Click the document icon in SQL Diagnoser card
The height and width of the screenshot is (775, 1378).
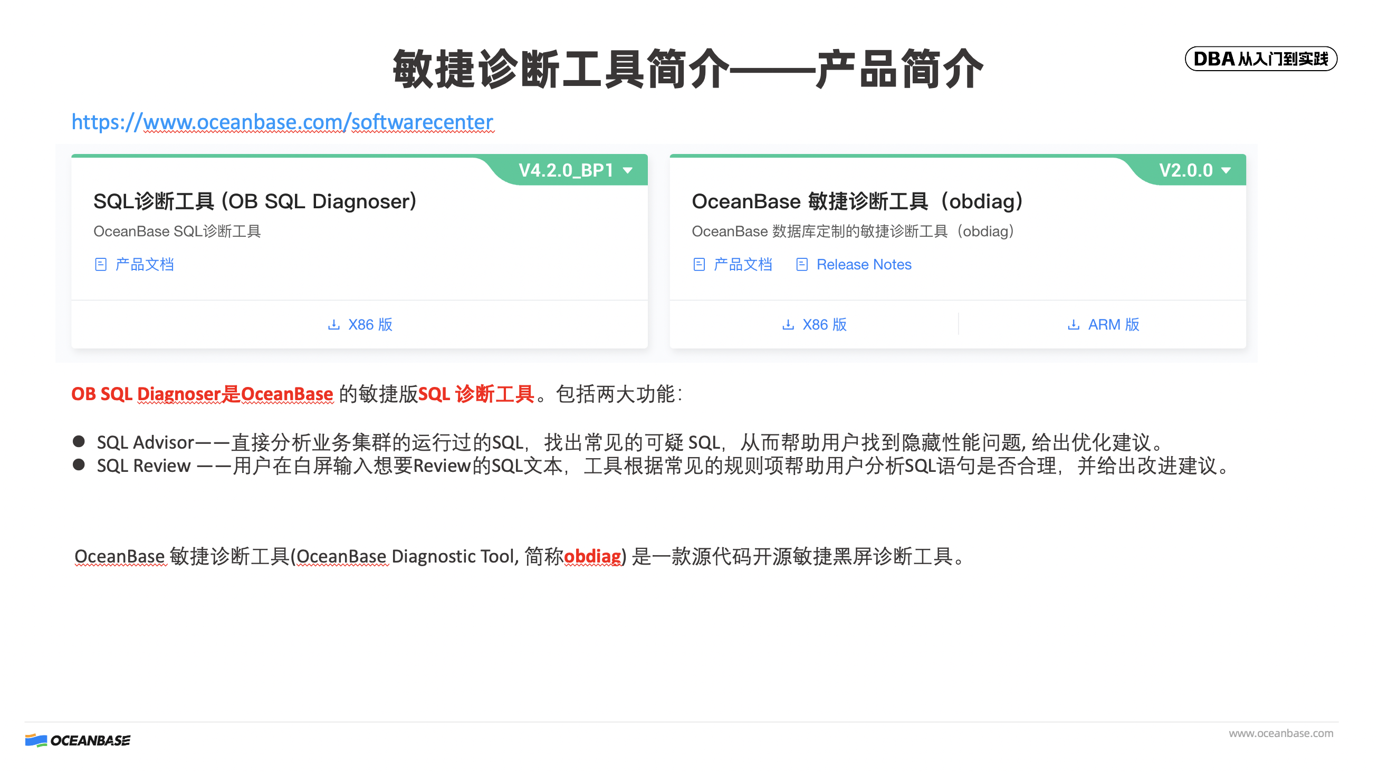click(x=101, y=266)
